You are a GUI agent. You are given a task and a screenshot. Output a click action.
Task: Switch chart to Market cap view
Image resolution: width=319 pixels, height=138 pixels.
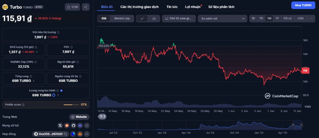[122, 18]
